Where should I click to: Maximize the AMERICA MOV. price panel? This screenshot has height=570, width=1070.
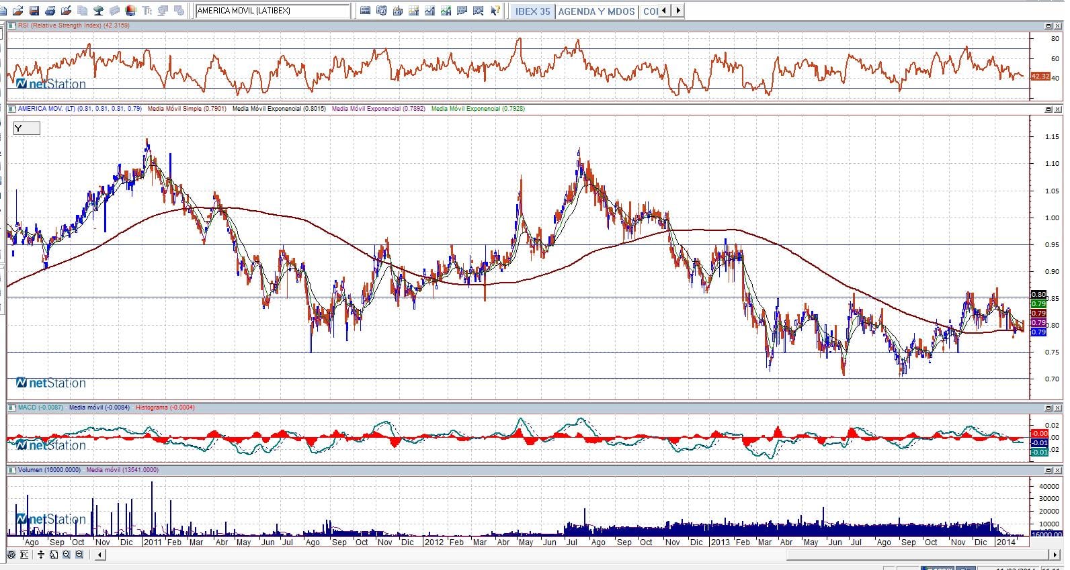pos(1048,109)
